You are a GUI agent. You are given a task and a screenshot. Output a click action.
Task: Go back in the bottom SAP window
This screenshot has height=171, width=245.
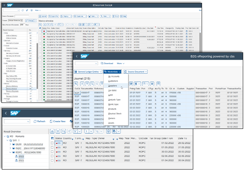pos(6,113)
